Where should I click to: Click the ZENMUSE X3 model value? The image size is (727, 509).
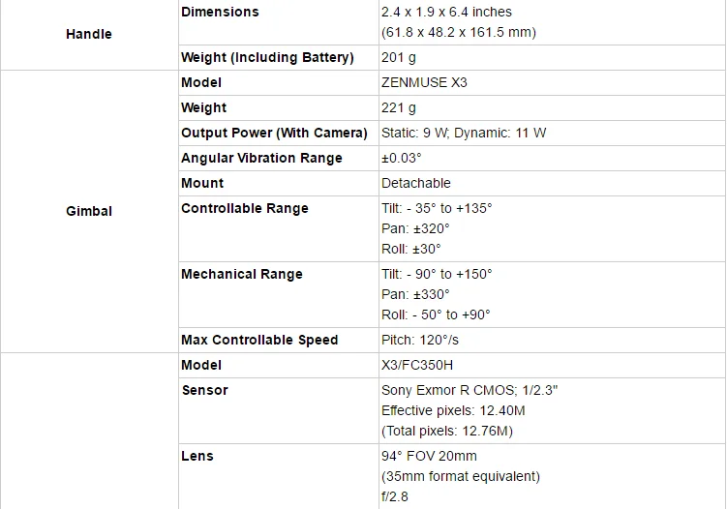[424, 83]
